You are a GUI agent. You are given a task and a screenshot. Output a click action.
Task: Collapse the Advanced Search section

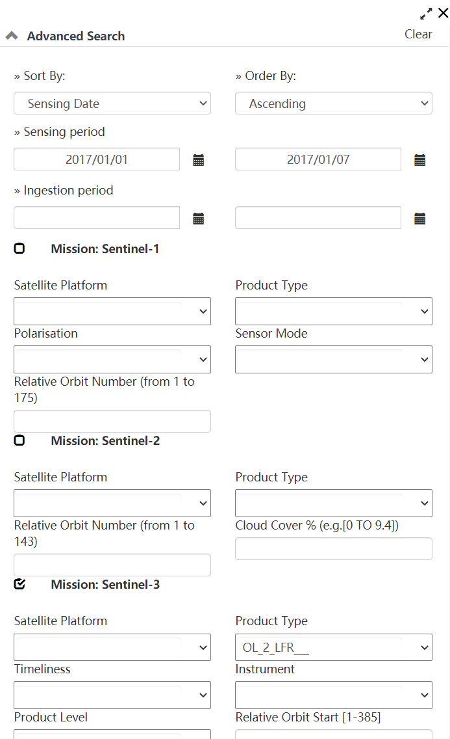11,35
